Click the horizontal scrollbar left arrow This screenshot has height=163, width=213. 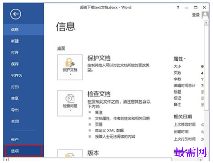(7, 160)
